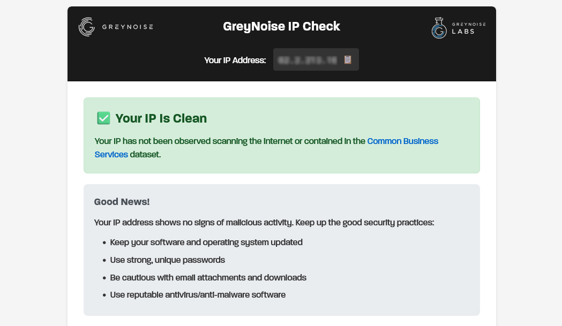562x326 pixels.
Task: Click the "Your IP Address:" label
Action: [x=235, y=60]
